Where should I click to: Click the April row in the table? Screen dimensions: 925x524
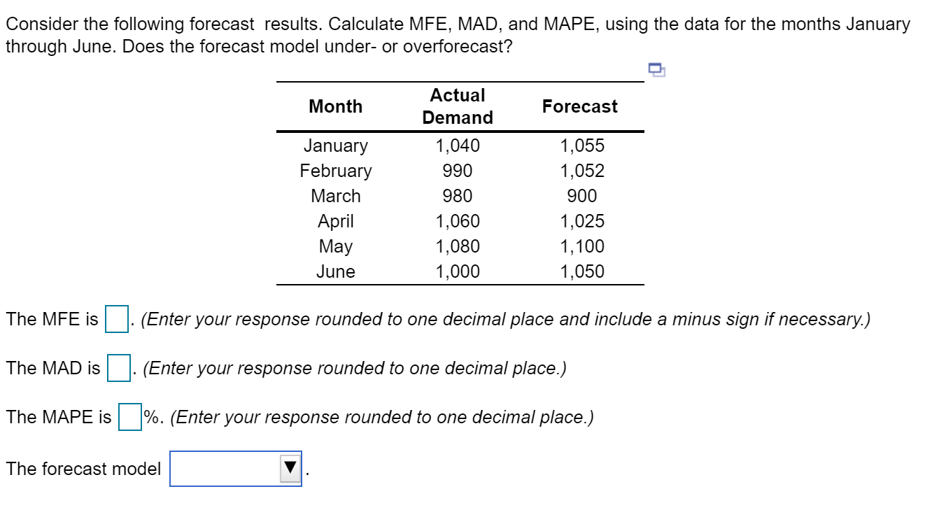coord(336,221)
